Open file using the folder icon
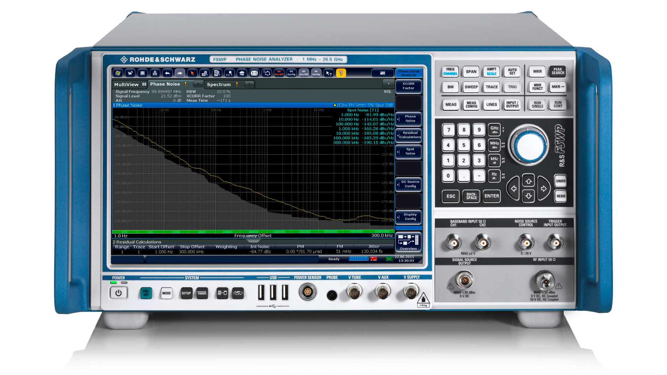Screen dimensions: 667x375 pos(130,73)
